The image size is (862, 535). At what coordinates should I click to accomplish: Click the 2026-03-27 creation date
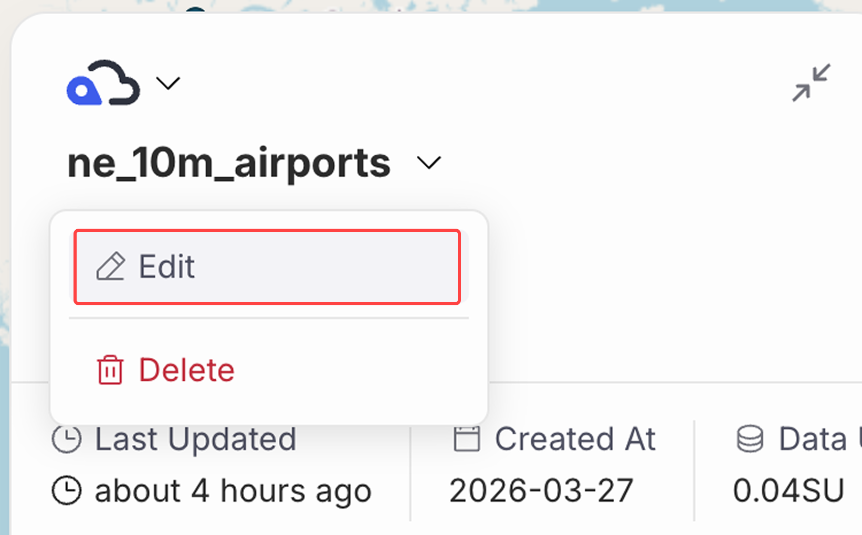tap(541, 491)
